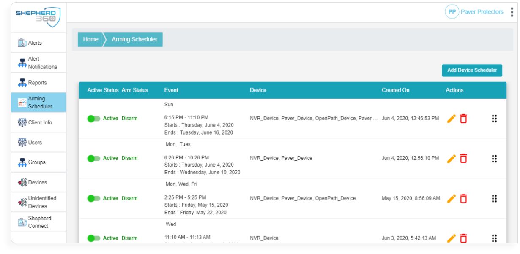The width and height of the screenshot is (520, 254).
Task: Open grid dots menu for Sunday schedule
Action: [x=494, y=119]
